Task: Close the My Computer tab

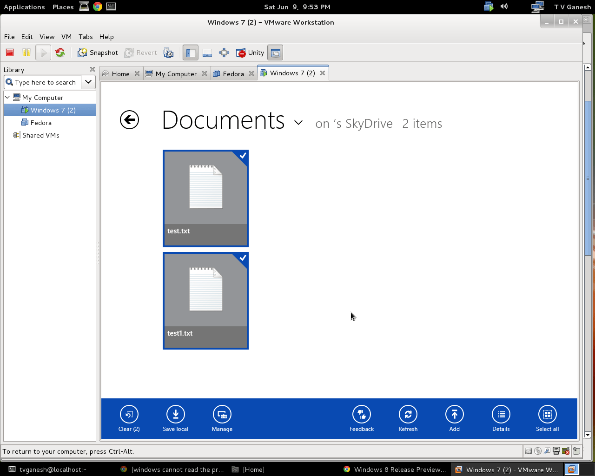Action: (205, 73)
